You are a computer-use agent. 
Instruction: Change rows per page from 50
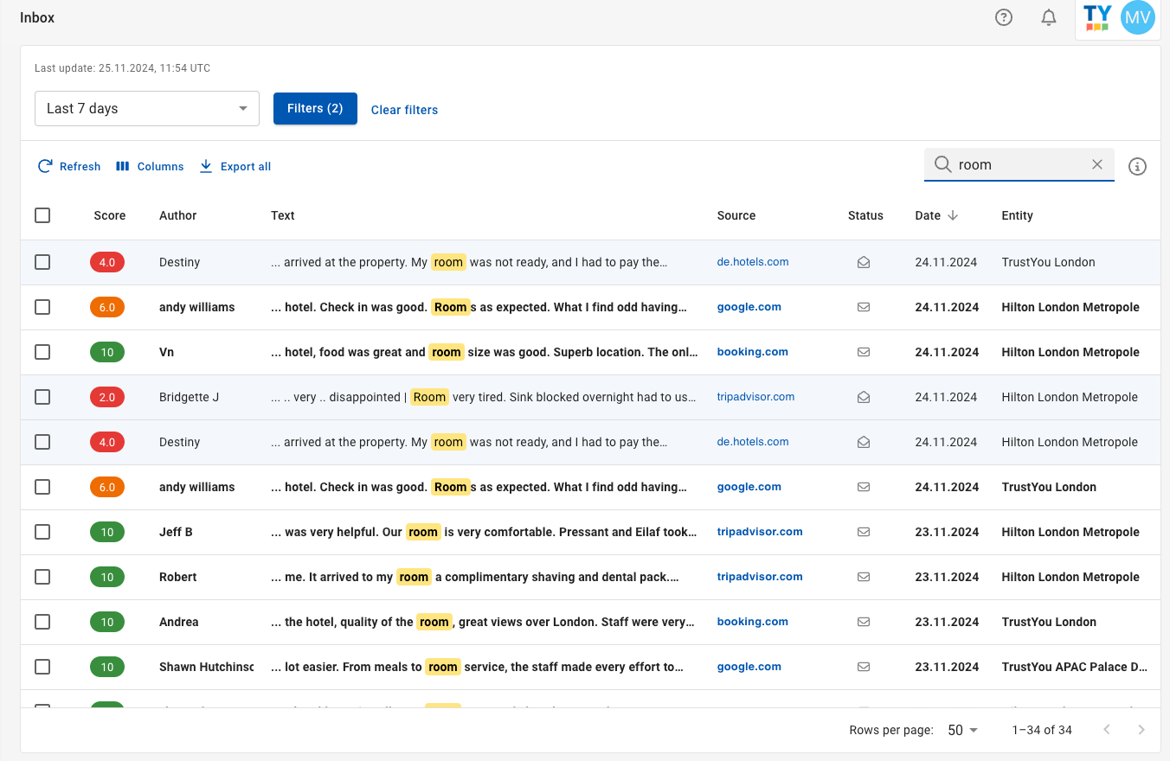[962, 730]
